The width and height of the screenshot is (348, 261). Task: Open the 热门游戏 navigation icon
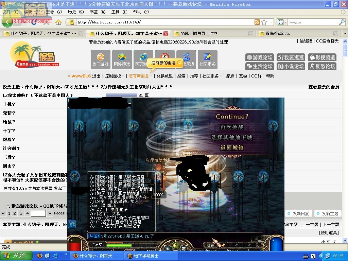point(100,59)
